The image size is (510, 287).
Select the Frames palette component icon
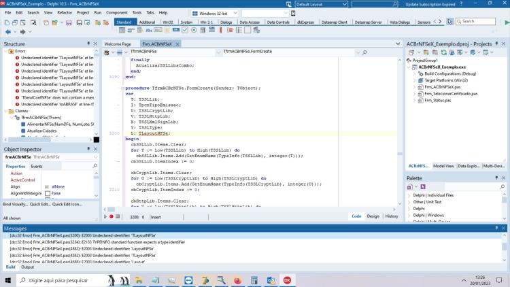122,30
